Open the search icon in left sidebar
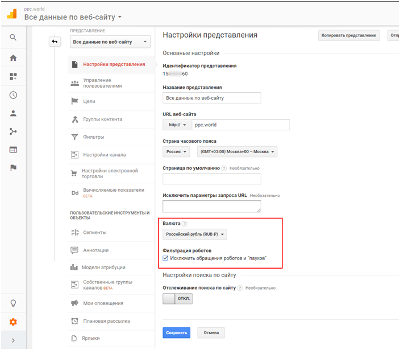The height and width of the screenshot is (350, 400). pos(13,38)
